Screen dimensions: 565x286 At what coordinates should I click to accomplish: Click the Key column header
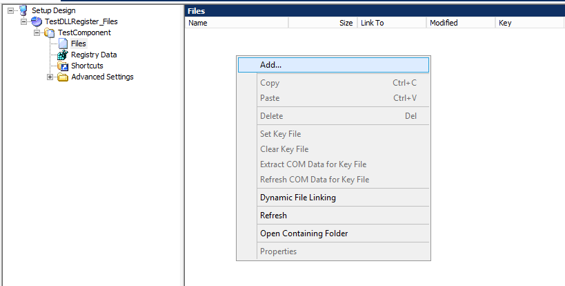(530, 23)
